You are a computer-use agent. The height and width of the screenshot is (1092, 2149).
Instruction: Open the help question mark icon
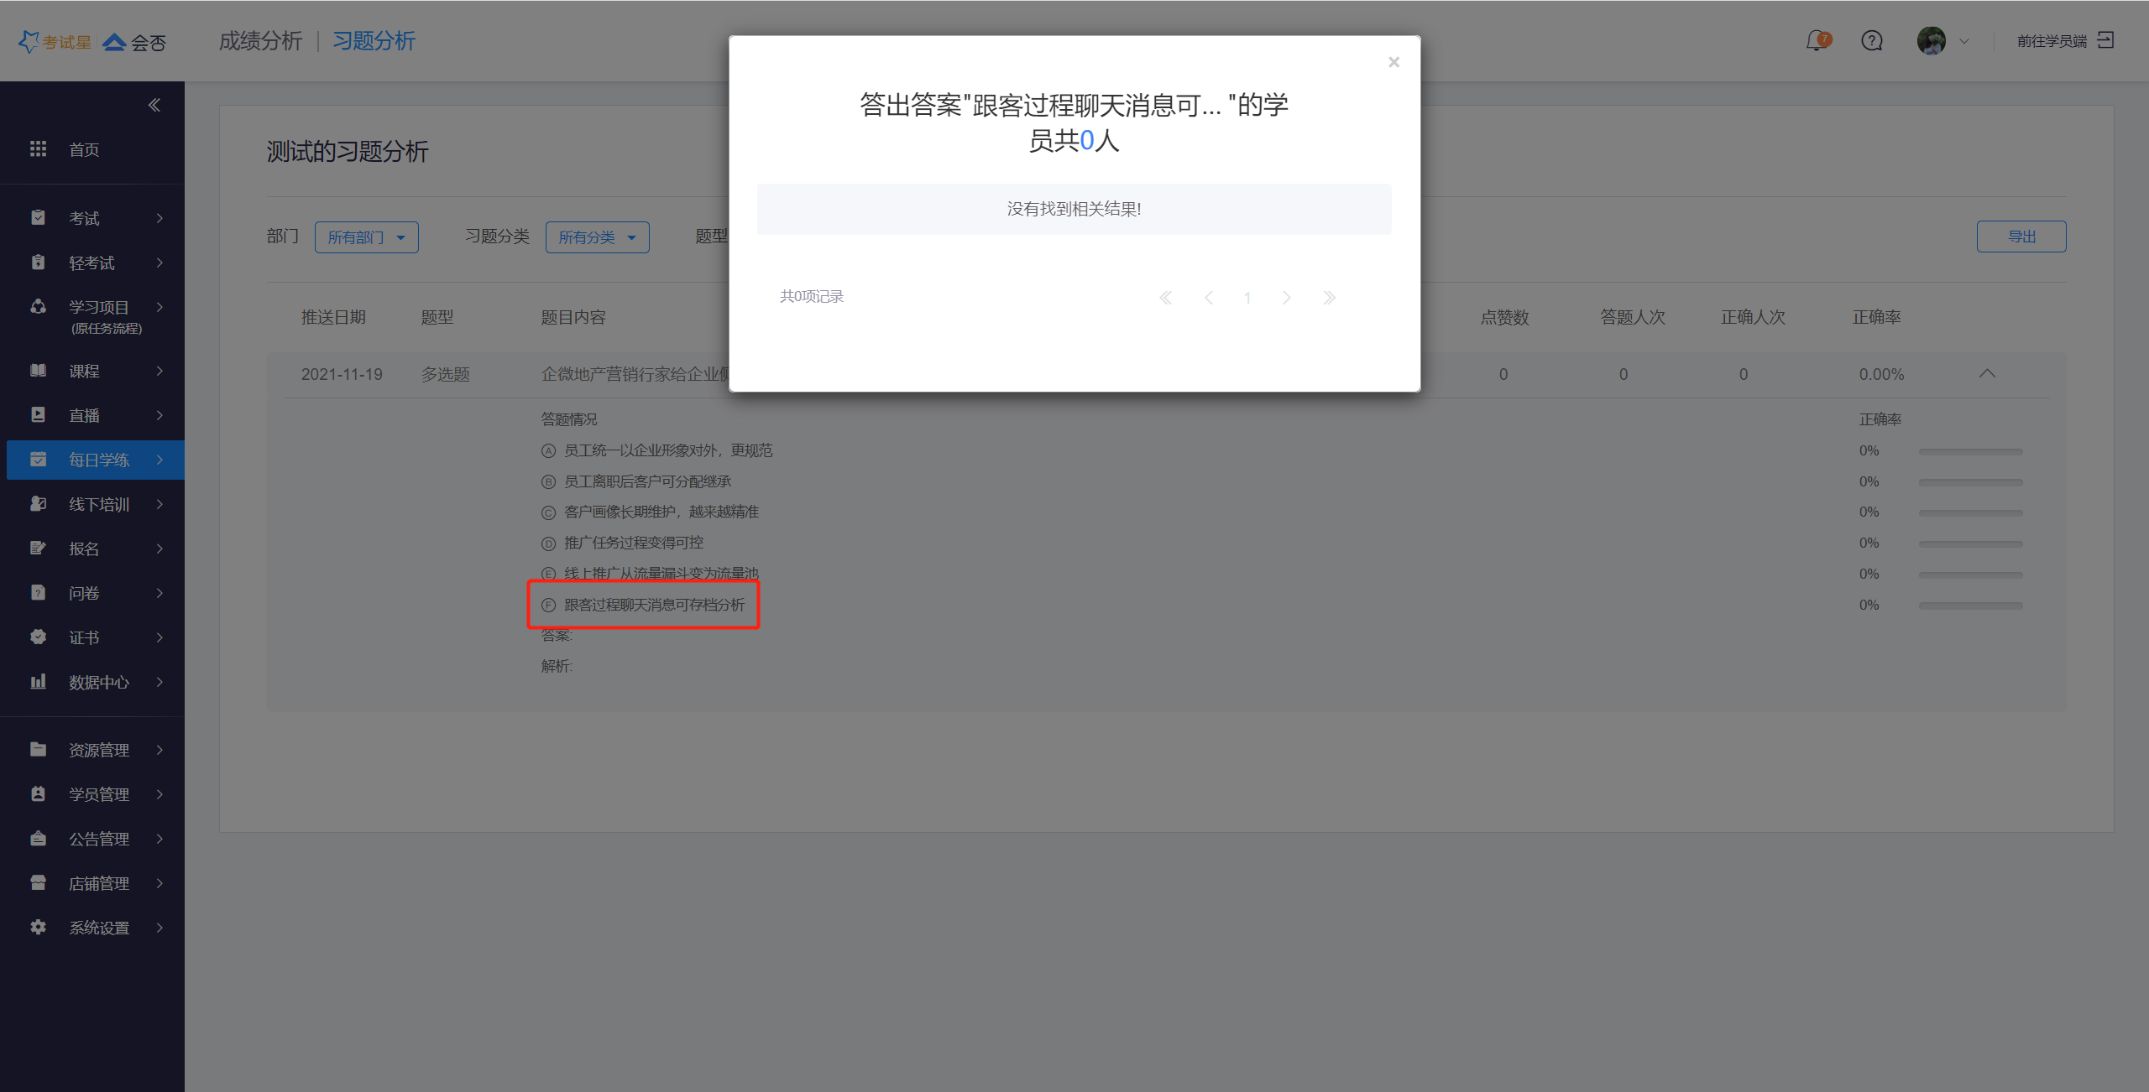click(x=1871, y=40)
